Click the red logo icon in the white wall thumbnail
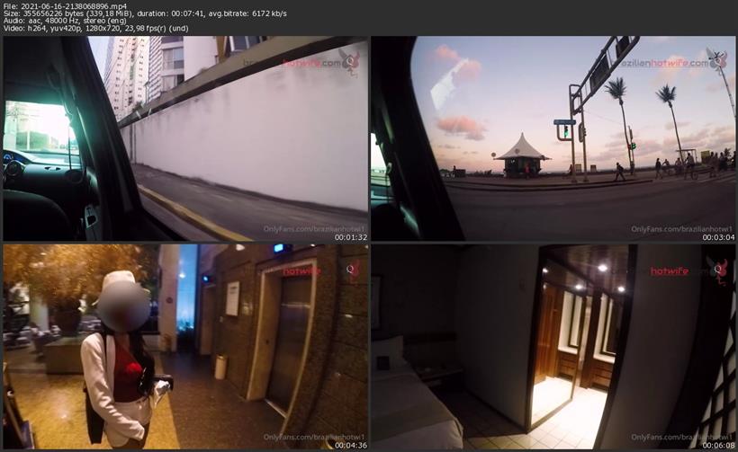This screenshot has width=738, height=452. point(351,61)
